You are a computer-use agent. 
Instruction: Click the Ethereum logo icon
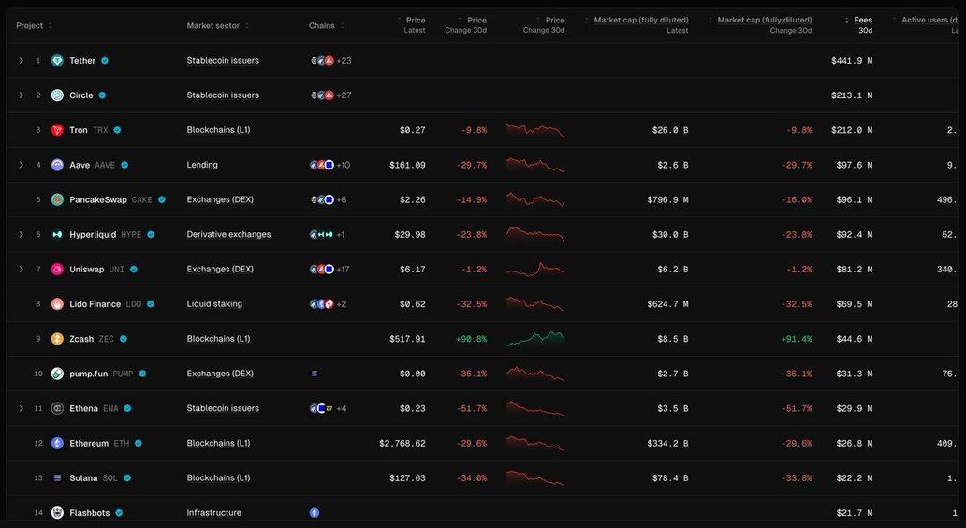pyautogui.click(x=58, y=443)
